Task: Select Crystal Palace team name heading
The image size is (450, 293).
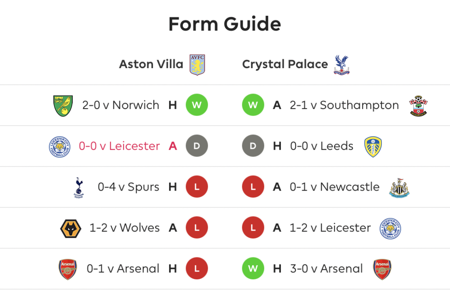Action: 285,65
